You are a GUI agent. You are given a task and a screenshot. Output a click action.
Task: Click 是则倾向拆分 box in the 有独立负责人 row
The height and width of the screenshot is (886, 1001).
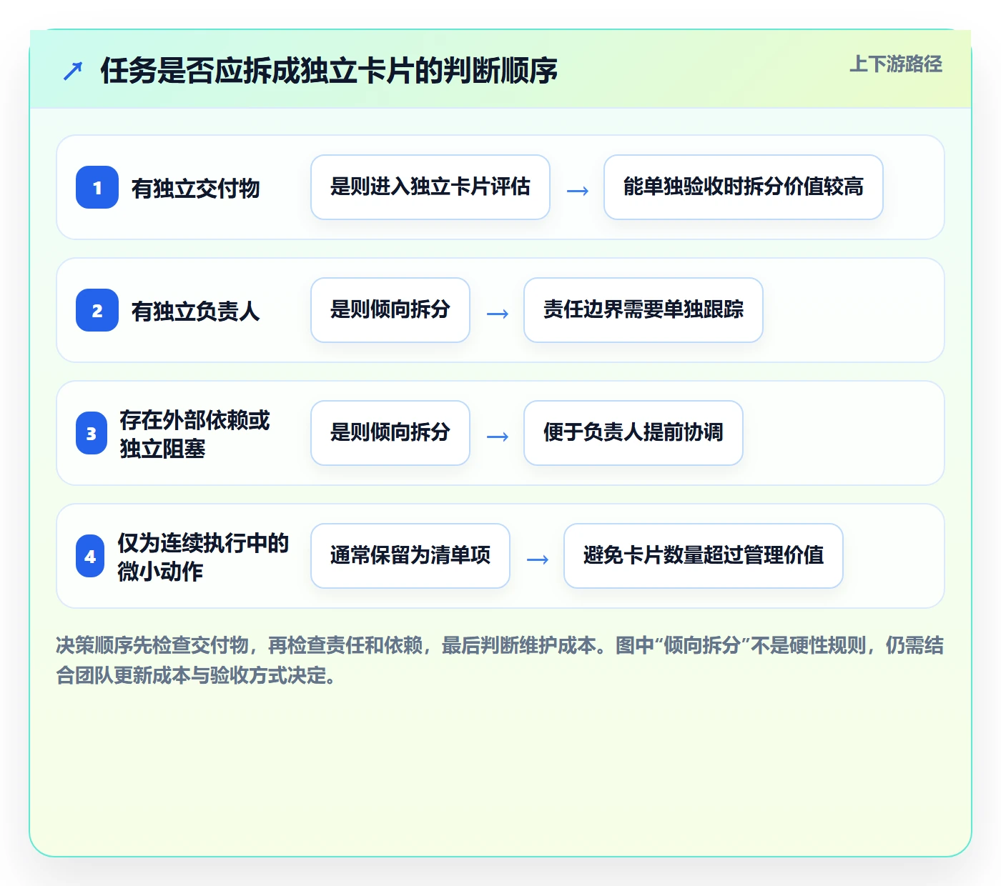[x=390, y=310]
